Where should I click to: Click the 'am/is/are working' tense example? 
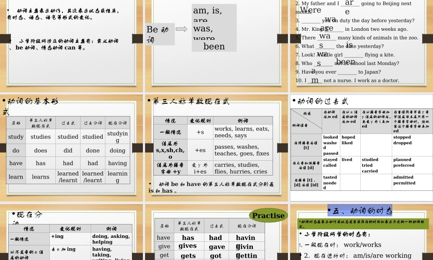(x=382, y=256)
